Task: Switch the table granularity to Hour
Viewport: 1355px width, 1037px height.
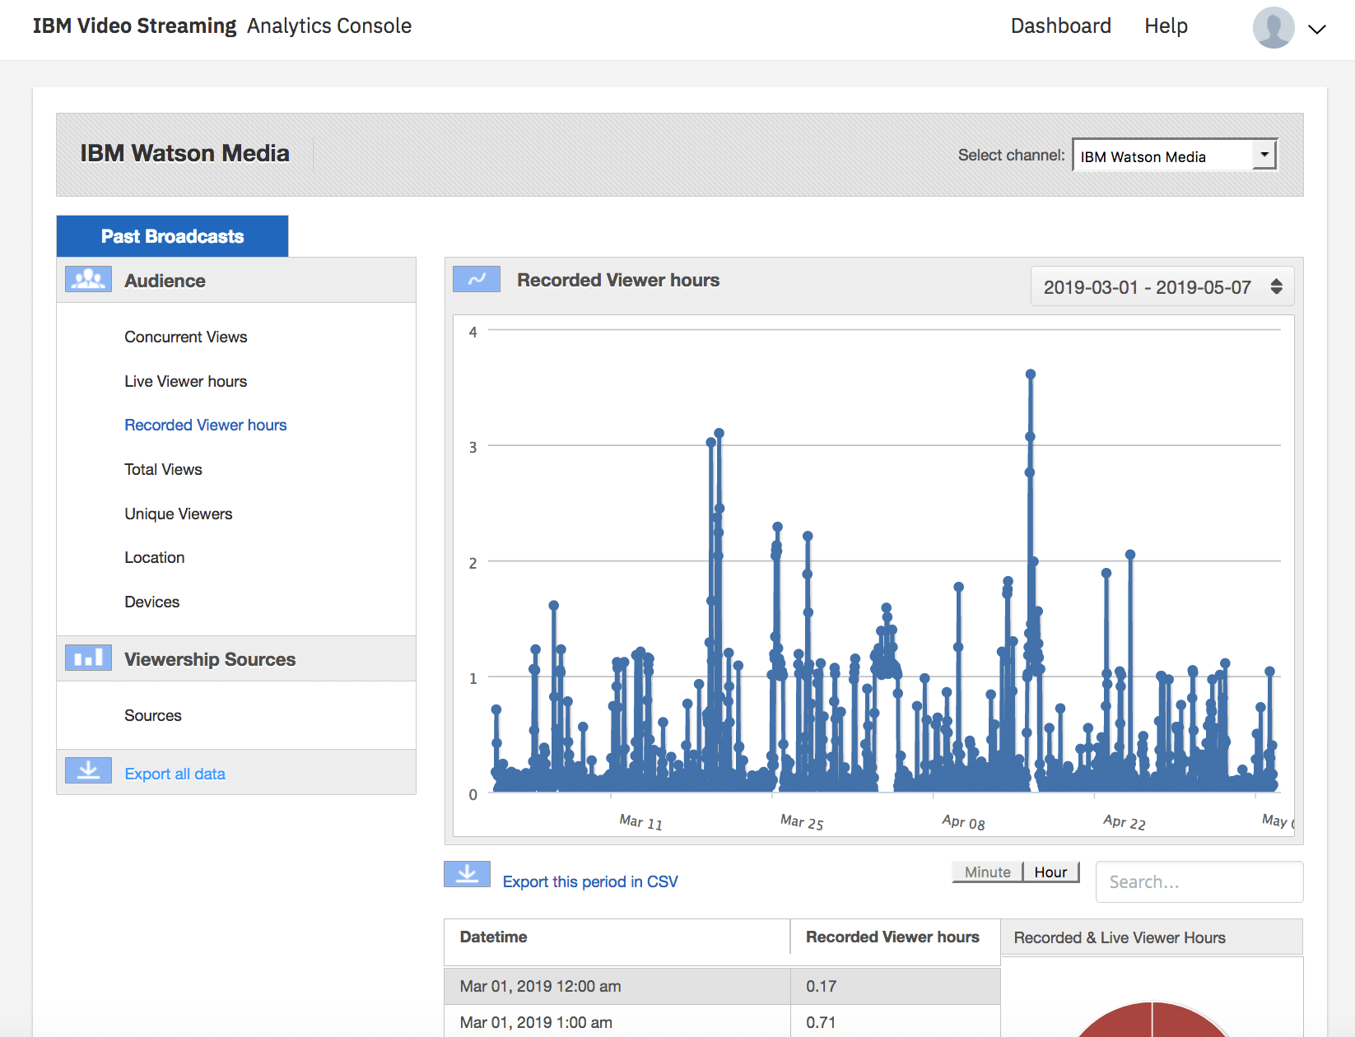Action: tap(1050, 872)
